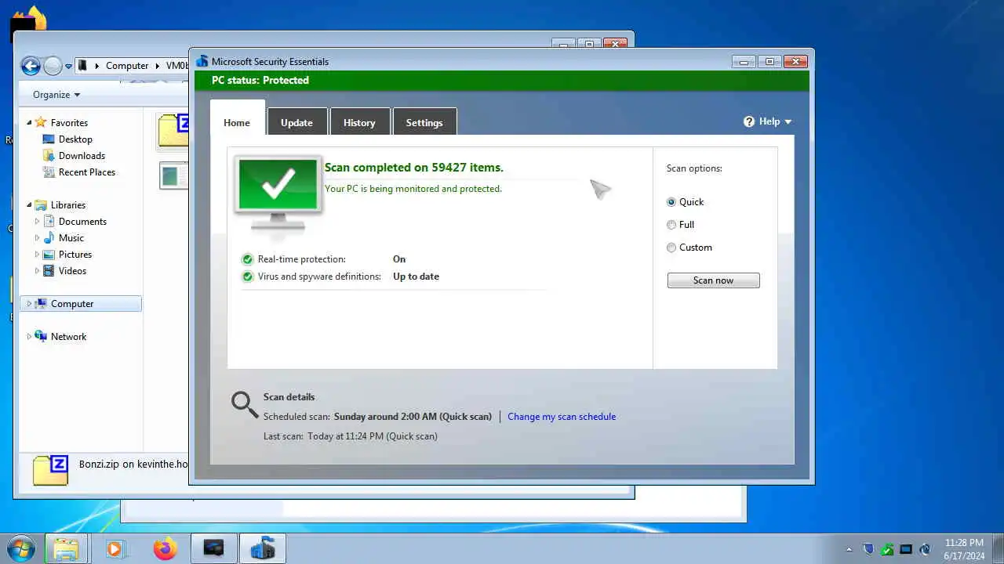Click the Explorer Forward arrow button
The height and width of the screenshot is (564, 1004).
coord(53,66)
